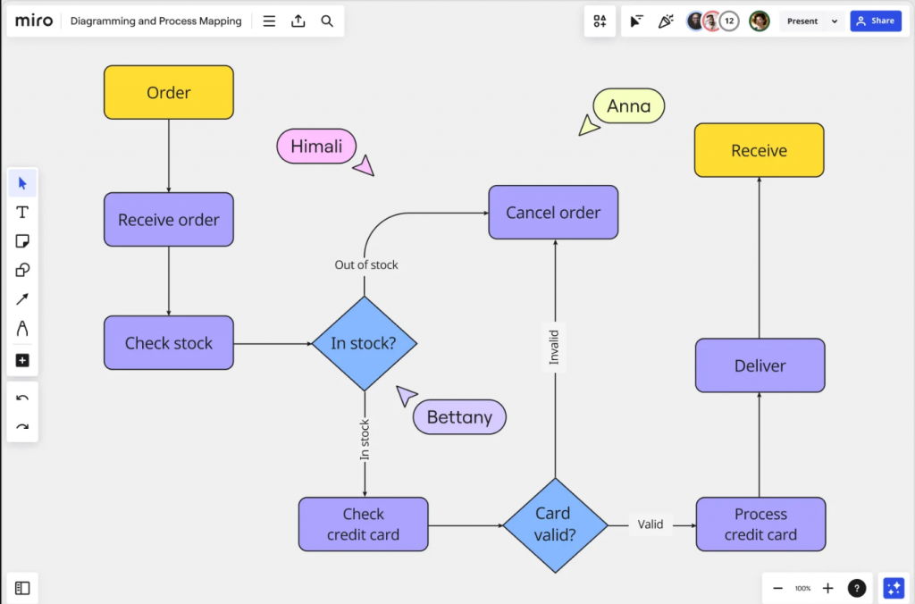This screenshot has width=915, height=604.
Task: Pick the Shapes tool
Action: click(21, 270)
